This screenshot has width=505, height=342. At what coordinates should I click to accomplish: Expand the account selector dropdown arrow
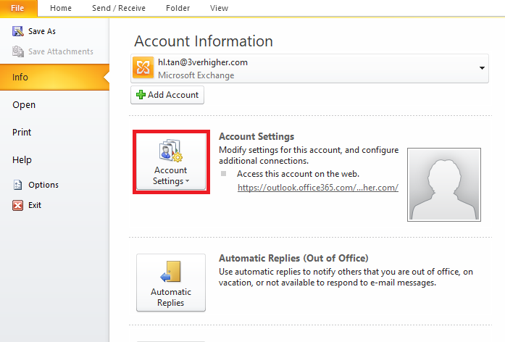(482, 68)
